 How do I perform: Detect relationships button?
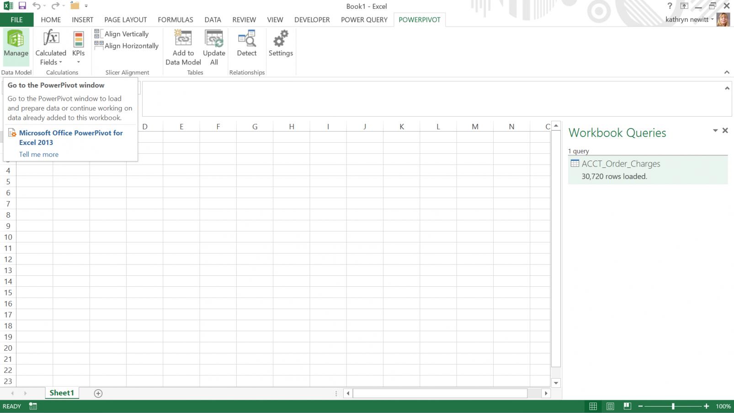pos(247,43)
